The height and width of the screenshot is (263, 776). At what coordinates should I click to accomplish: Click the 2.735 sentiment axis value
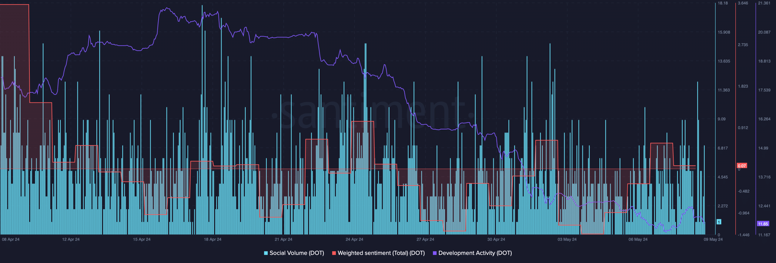(743, 45)
